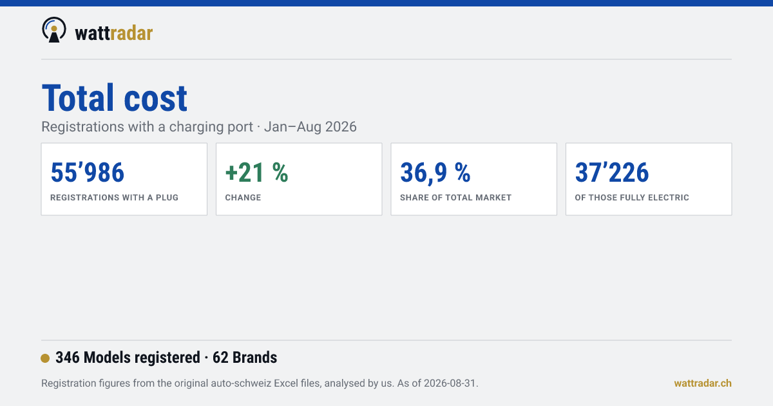Screen dimensions: 773x406
Task: Click the wattradar brand name
Action: (x=113, y=32)
